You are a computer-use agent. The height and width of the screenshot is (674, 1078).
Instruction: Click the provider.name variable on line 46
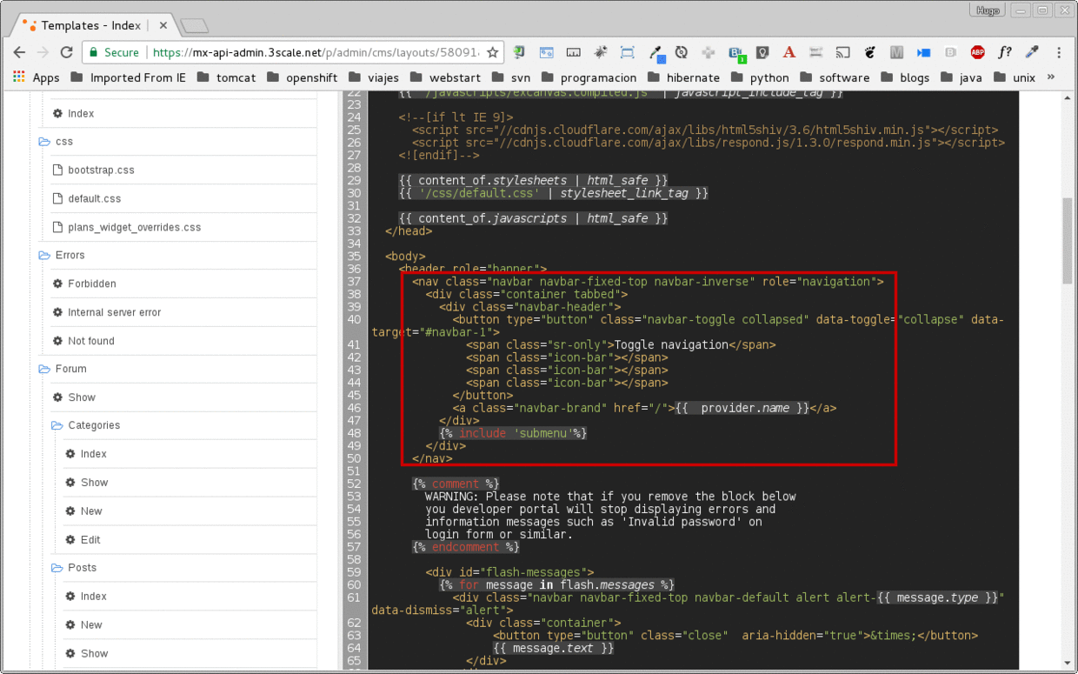(744, 408)
